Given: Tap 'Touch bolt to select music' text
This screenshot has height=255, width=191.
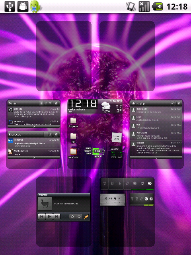Looking at the screenshot, I should pyautogui.click(x=66, y=204).
